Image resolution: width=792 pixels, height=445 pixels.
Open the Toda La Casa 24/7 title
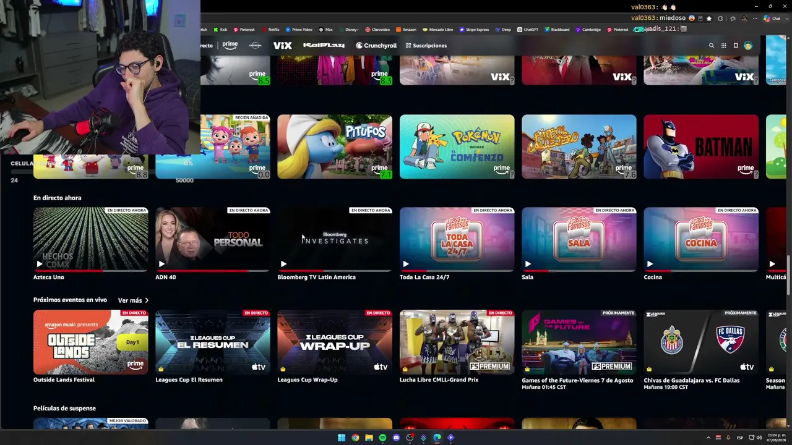pos(424,277)
